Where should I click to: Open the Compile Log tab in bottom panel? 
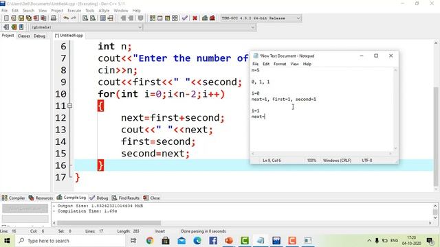coord(71,198)
